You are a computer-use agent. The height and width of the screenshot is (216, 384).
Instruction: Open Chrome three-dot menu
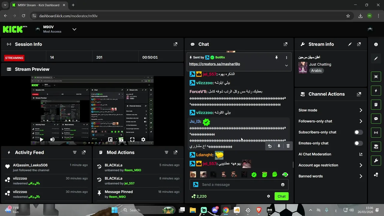(378, 16)
